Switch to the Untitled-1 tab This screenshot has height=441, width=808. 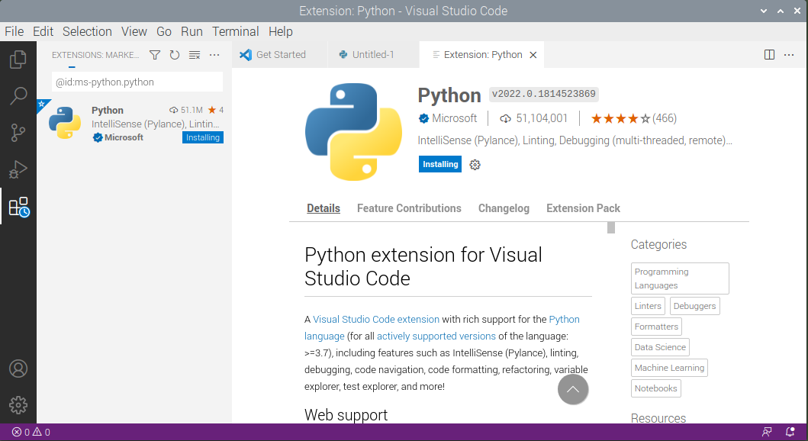[373, 55]
